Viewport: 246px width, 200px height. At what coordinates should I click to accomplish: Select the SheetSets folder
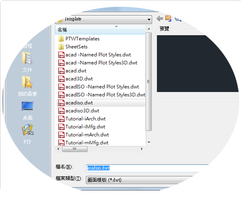pos(73,46)
